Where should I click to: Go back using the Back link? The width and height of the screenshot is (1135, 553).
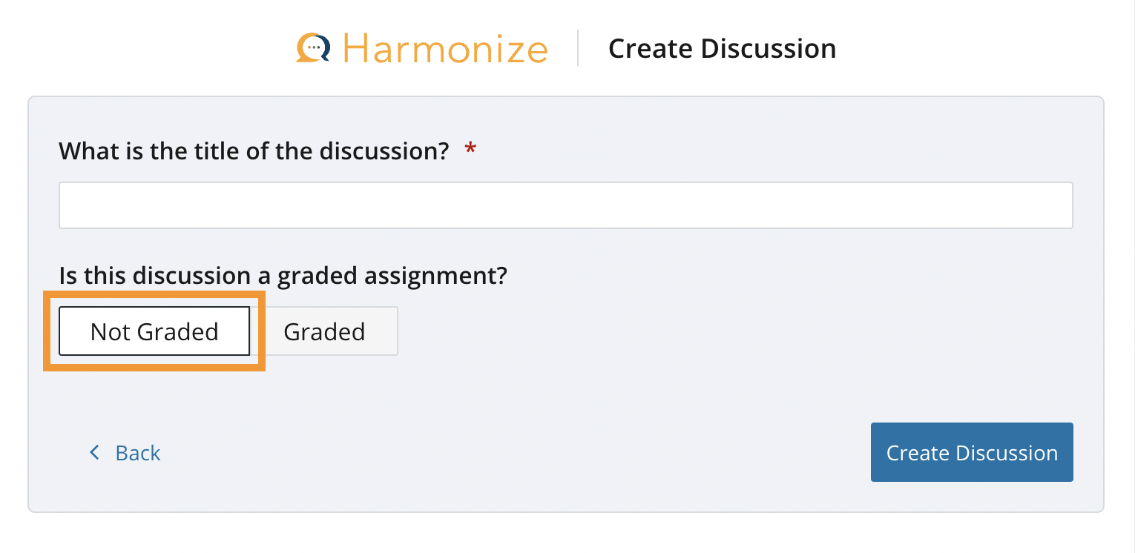click(137, 453)
